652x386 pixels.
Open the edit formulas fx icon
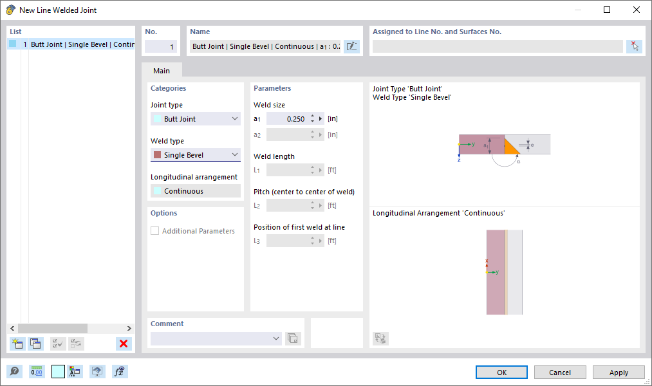click(119, 371)
